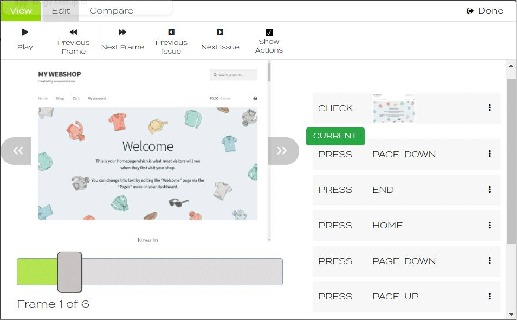Click the CHECK action screenshot thumbnail
Viewport: 517px width, 320px height.
pyautogui.click(x=393, y=108)
